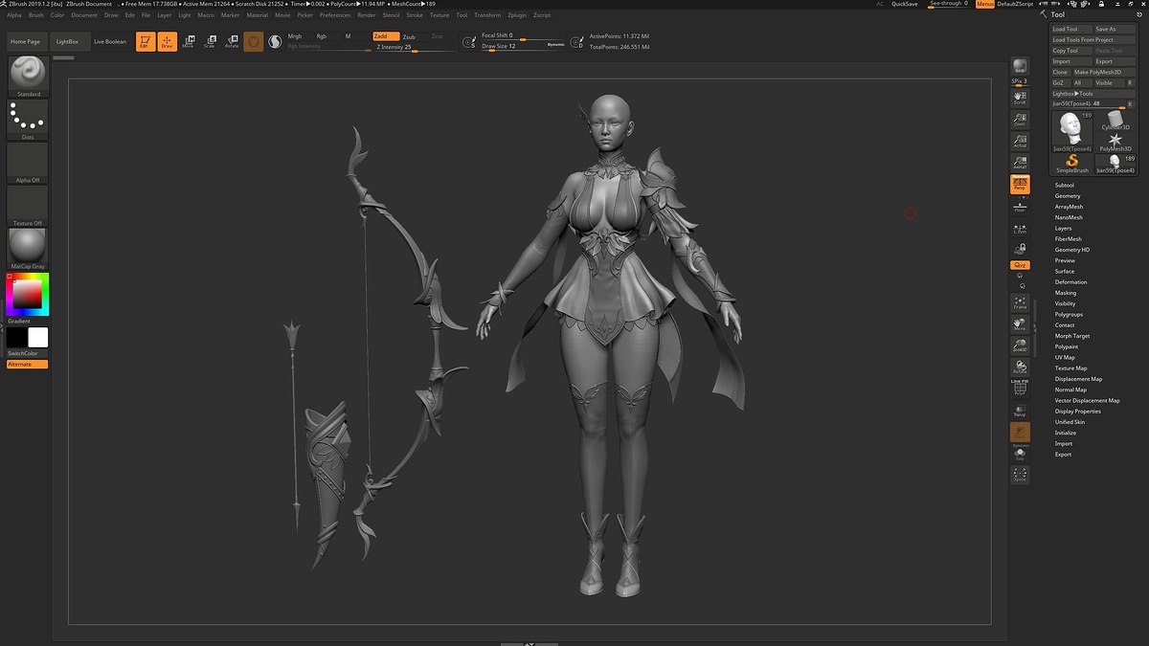Expand the Layers section

coord(1064,228)
